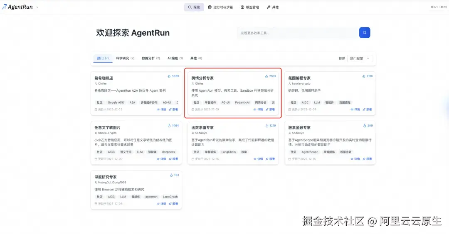The image size is (449, 234).
Task: Click author HuangDuLiGong1999 on the 深度研究专家 card
Action: click(110, 183)
